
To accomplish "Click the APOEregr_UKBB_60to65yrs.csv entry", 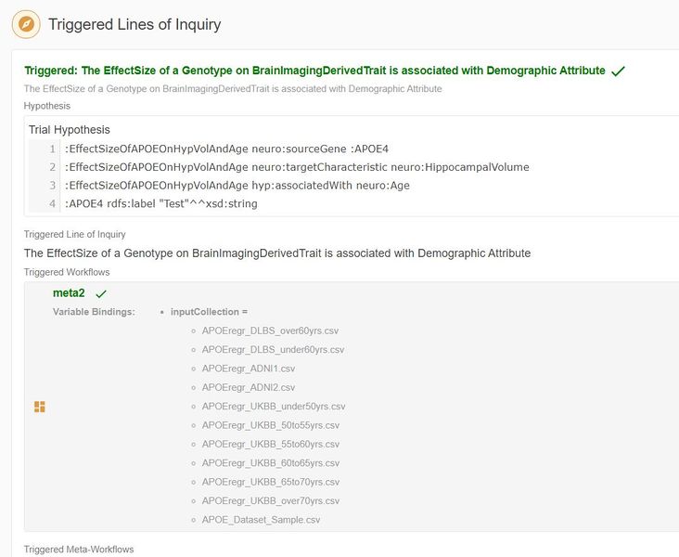I will tap(271, 463).
